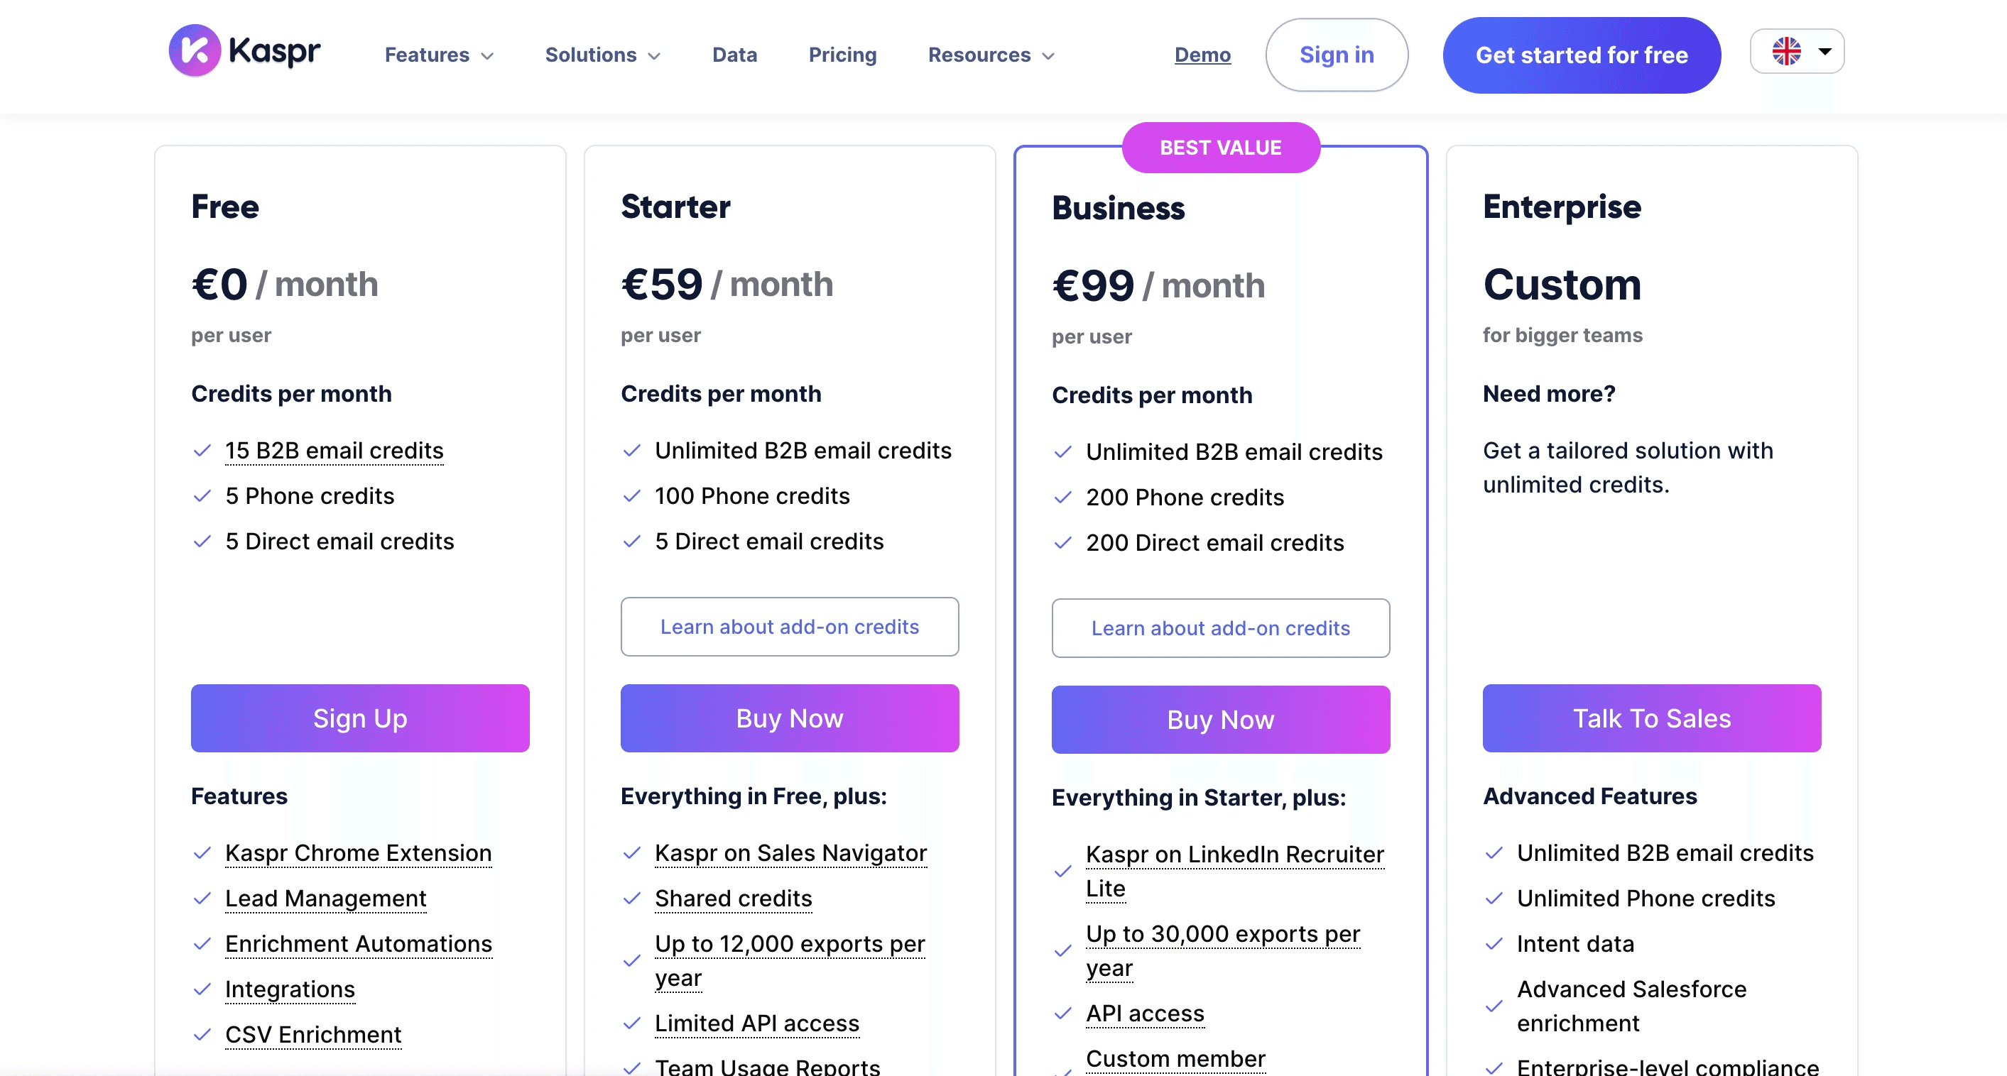Click checkmark beside Shared credits
The width and height of the screenshot is (2007, 1076).
[632, 899]
